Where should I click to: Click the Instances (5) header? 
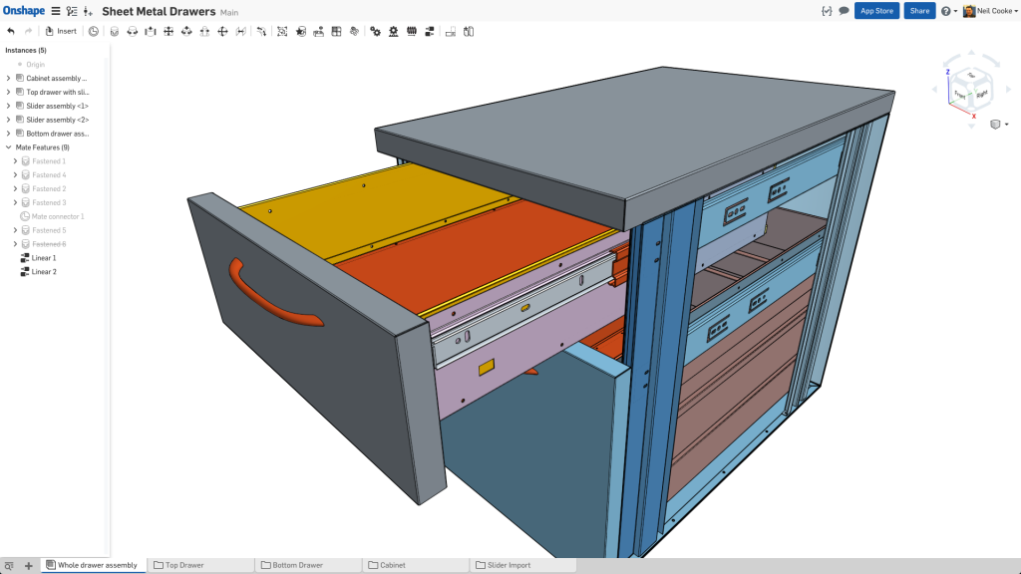click(26, 50)
